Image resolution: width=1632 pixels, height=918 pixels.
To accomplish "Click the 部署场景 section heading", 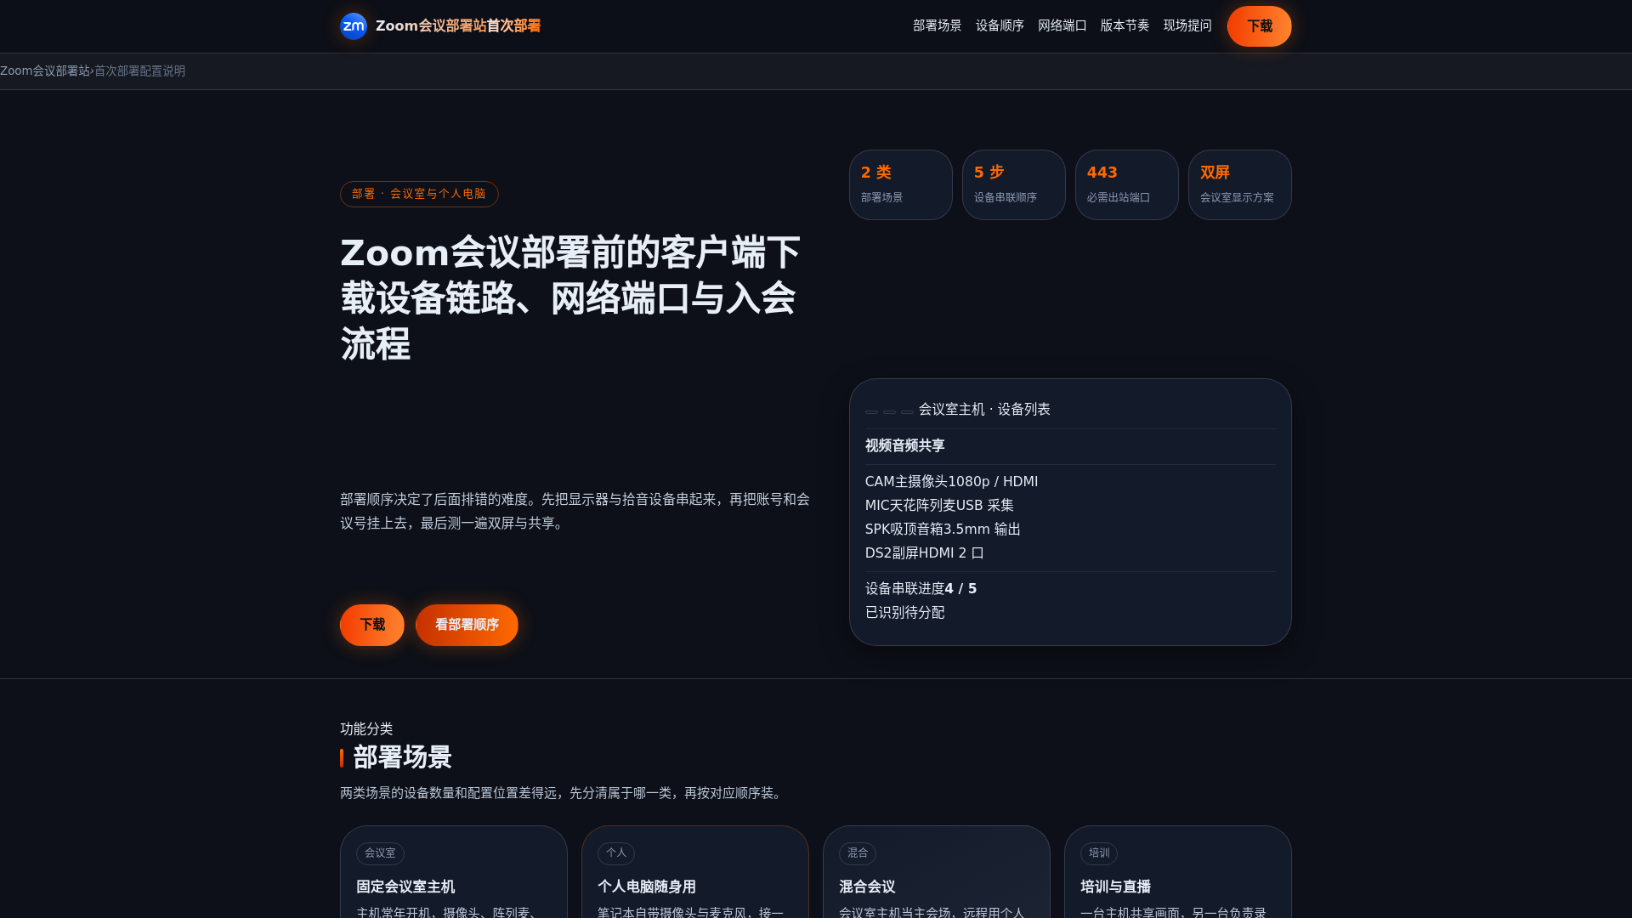I will coord(402,757).
